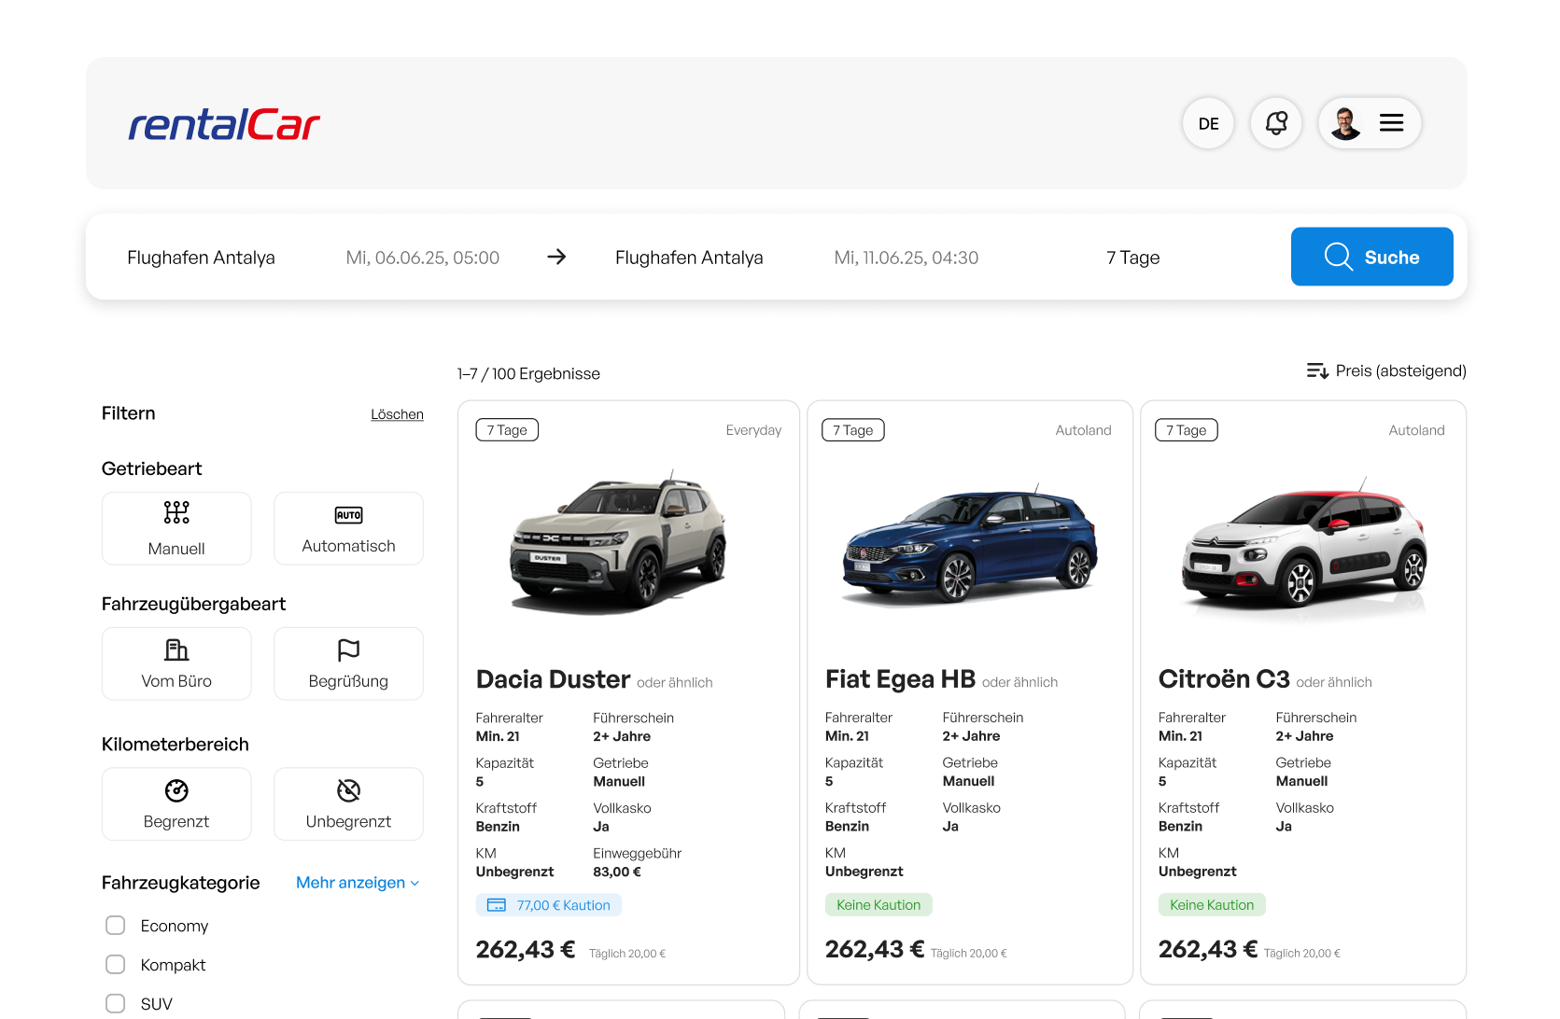The height and width of the screenshot is (1019, 1560).
Task: Select the Citroën C3 title
Action: point(1224,679)
